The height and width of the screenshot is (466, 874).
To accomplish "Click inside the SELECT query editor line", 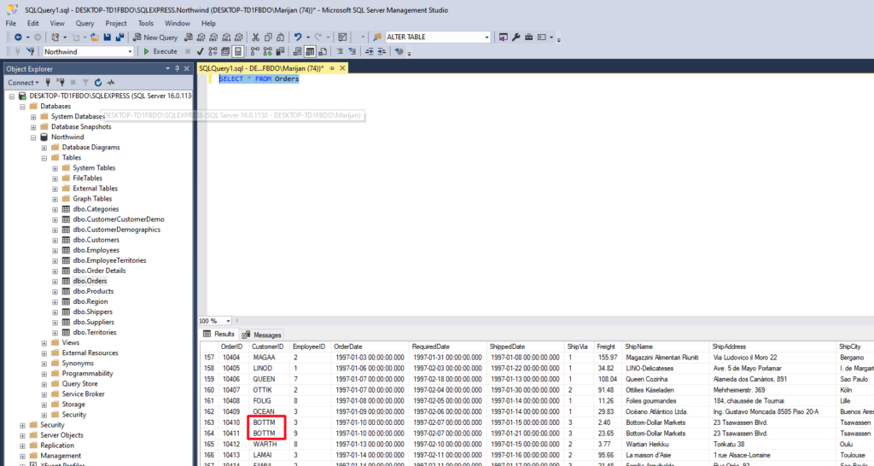I will [x=259, y=79].
